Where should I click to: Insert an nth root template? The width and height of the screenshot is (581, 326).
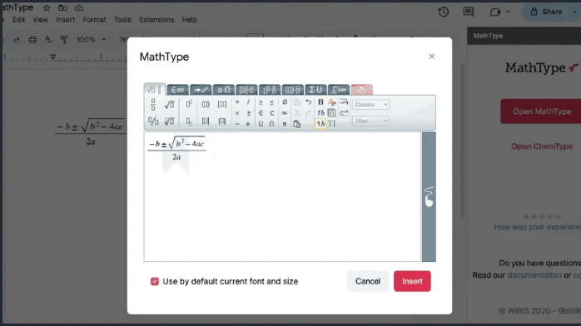point(169,121)
